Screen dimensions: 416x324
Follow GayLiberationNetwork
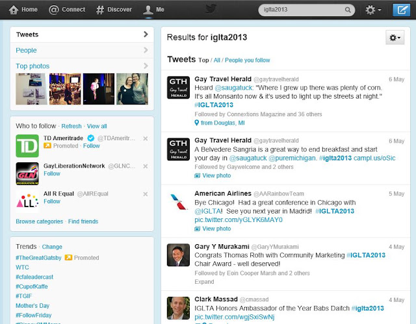(52, 173)
